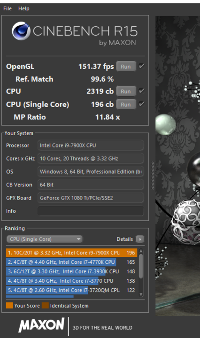Click the brown Identical System swatch
The width and height of the screenshot is (200, 338).
[45, 306]
